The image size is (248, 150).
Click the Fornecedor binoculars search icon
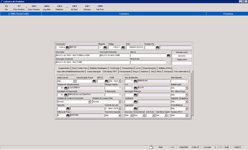[67, 47]
